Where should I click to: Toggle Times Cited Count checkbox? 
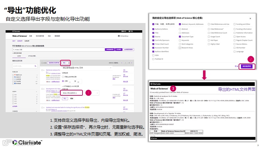coord(153,44)
